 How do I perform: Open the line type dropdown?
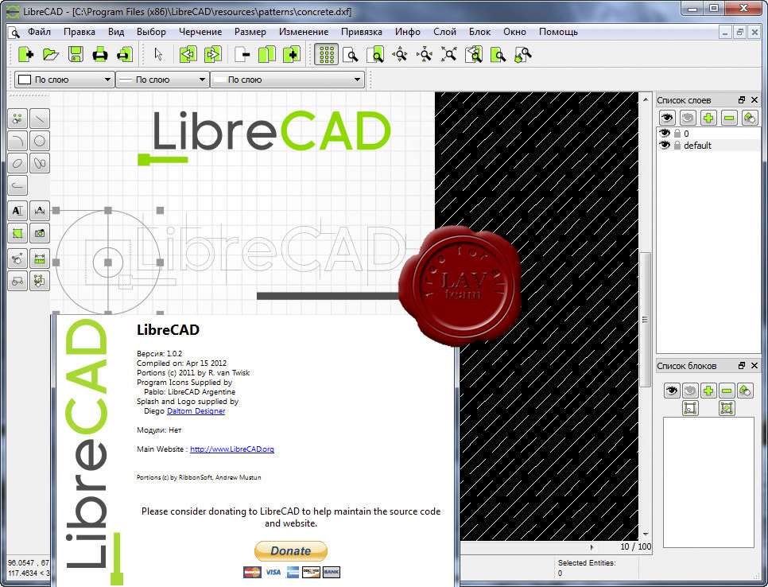(x=288, y=80)
